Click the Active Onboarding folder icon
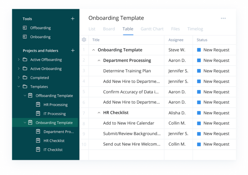The height and width of the screenshot is (175, 248). pos(25,68)
